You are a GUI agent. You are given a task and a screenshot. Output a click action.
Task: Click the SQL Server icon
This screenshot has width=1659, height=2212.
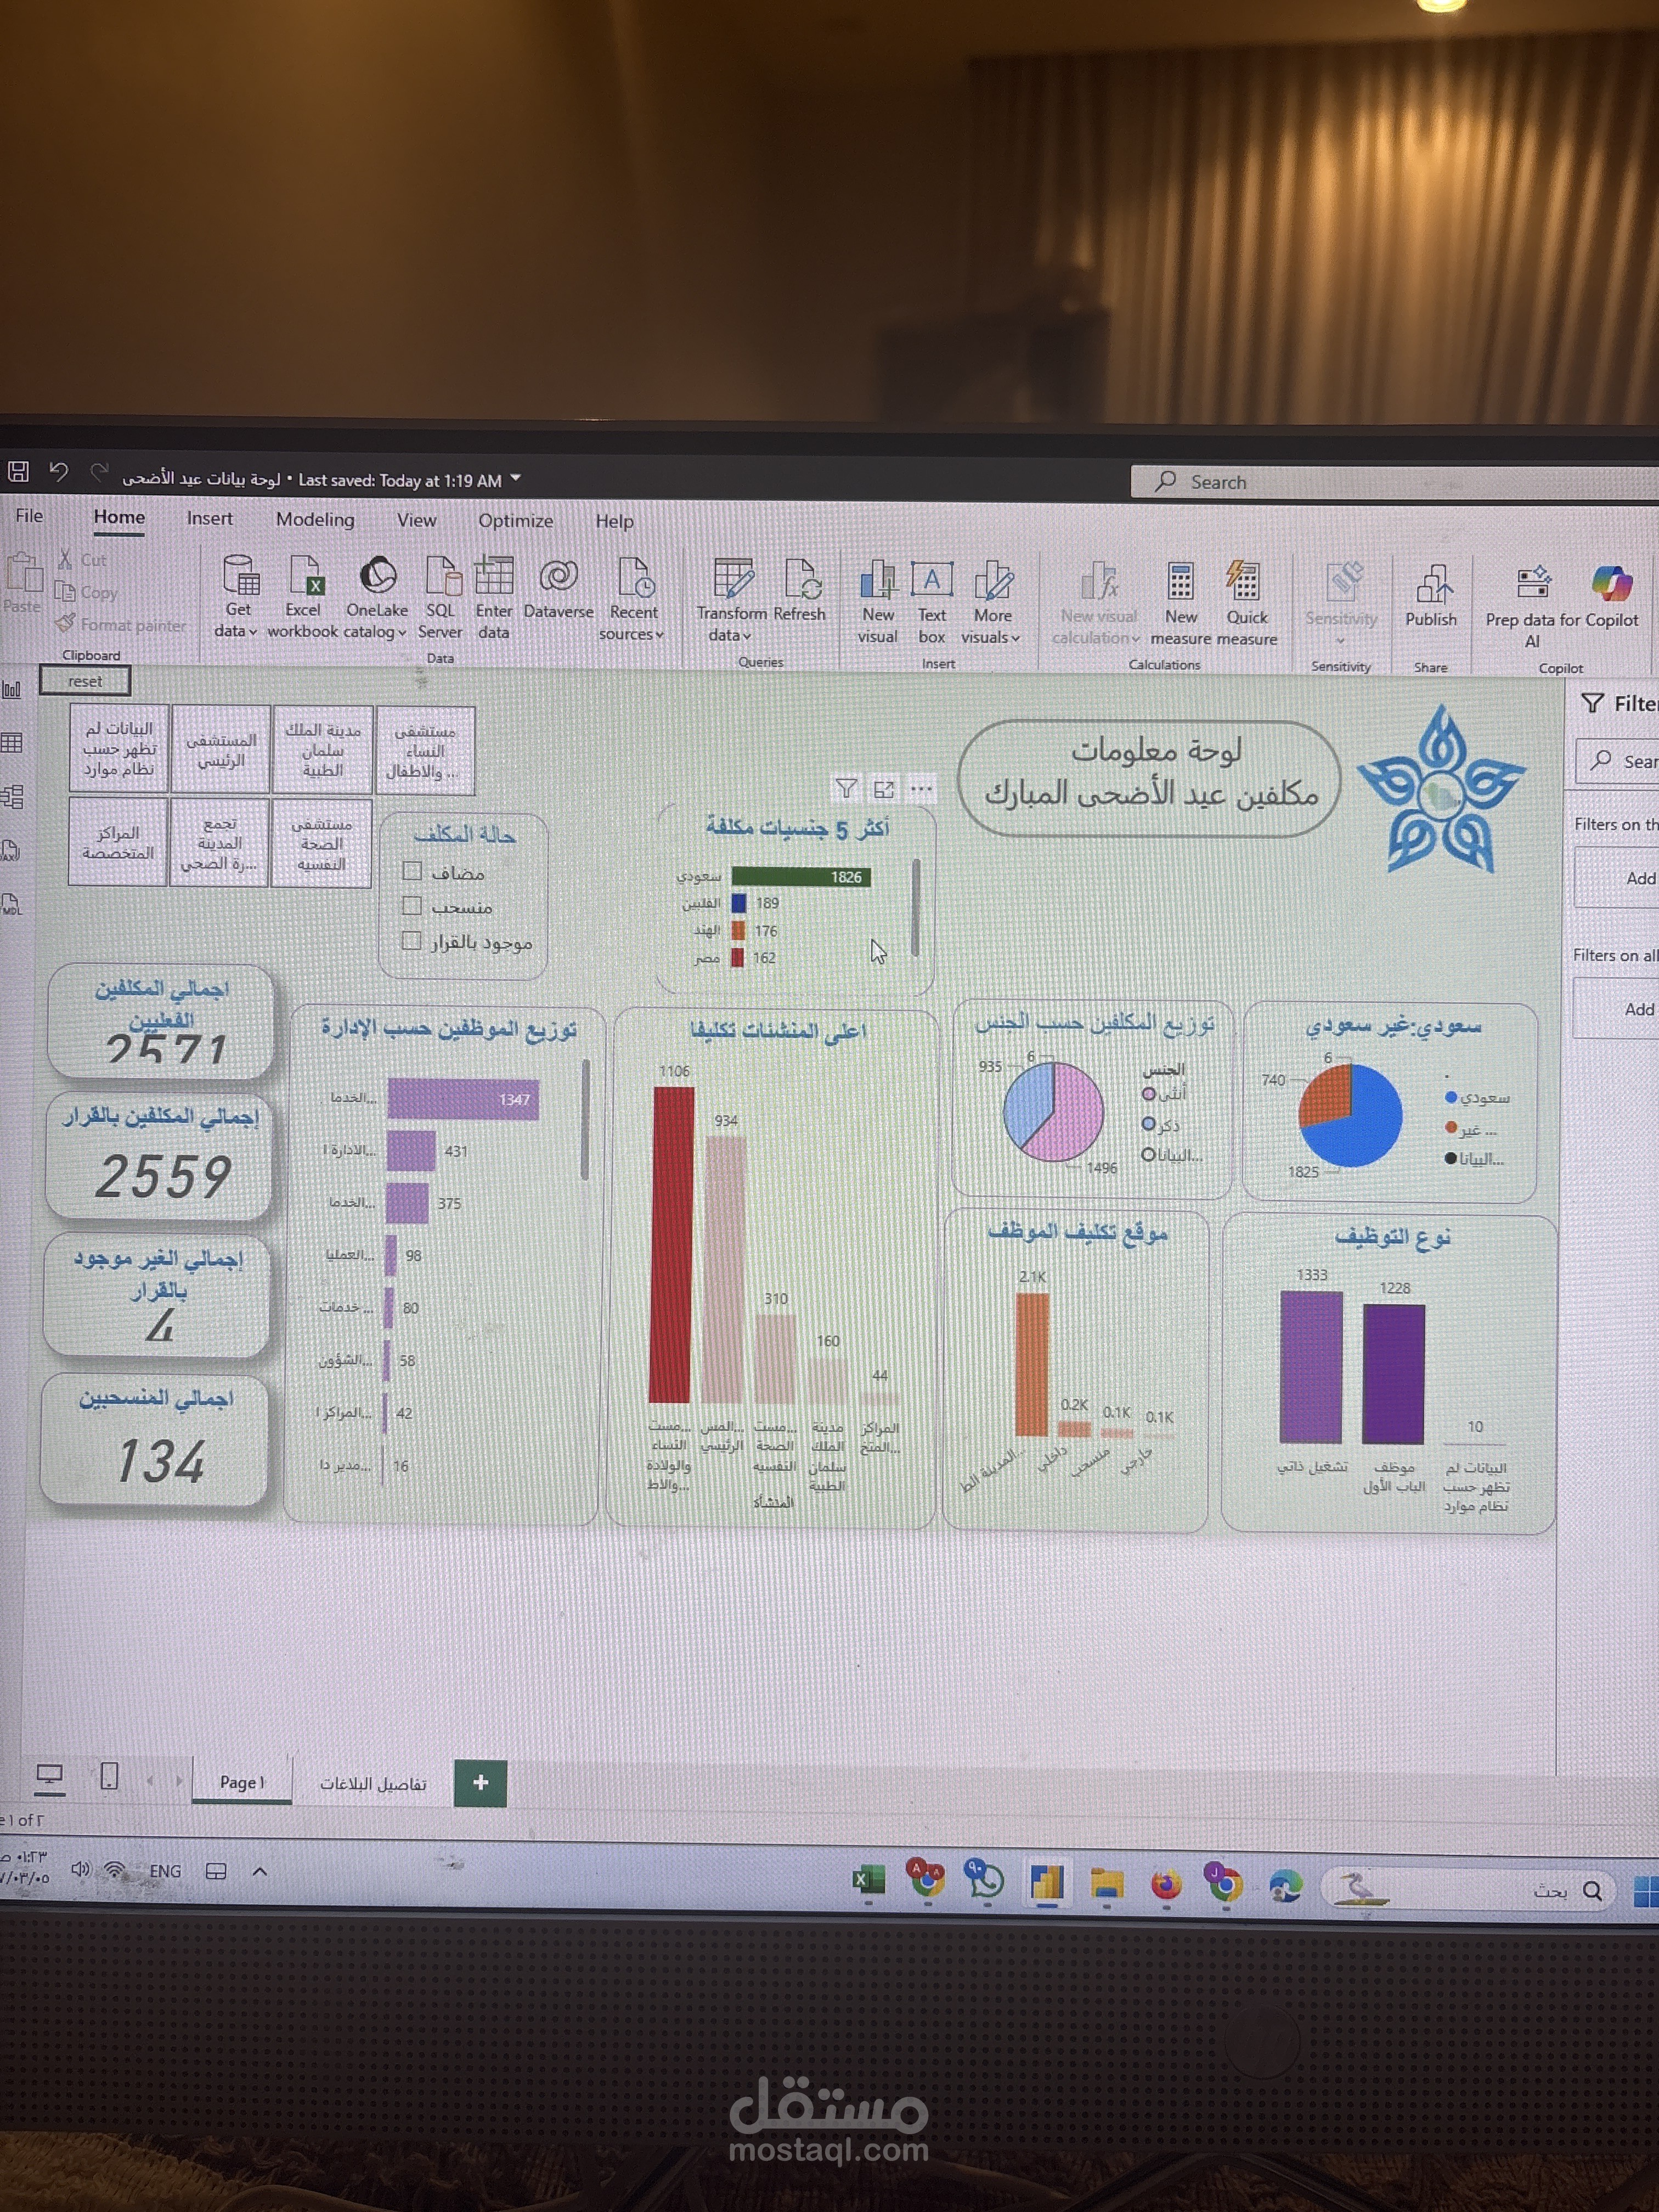point(442,576)
